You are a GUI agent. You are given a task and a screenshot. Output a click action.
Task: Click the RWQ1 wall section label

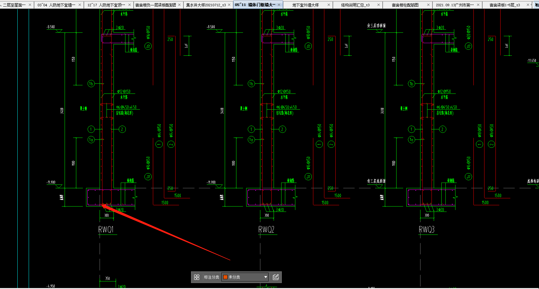tap(106, 229)
